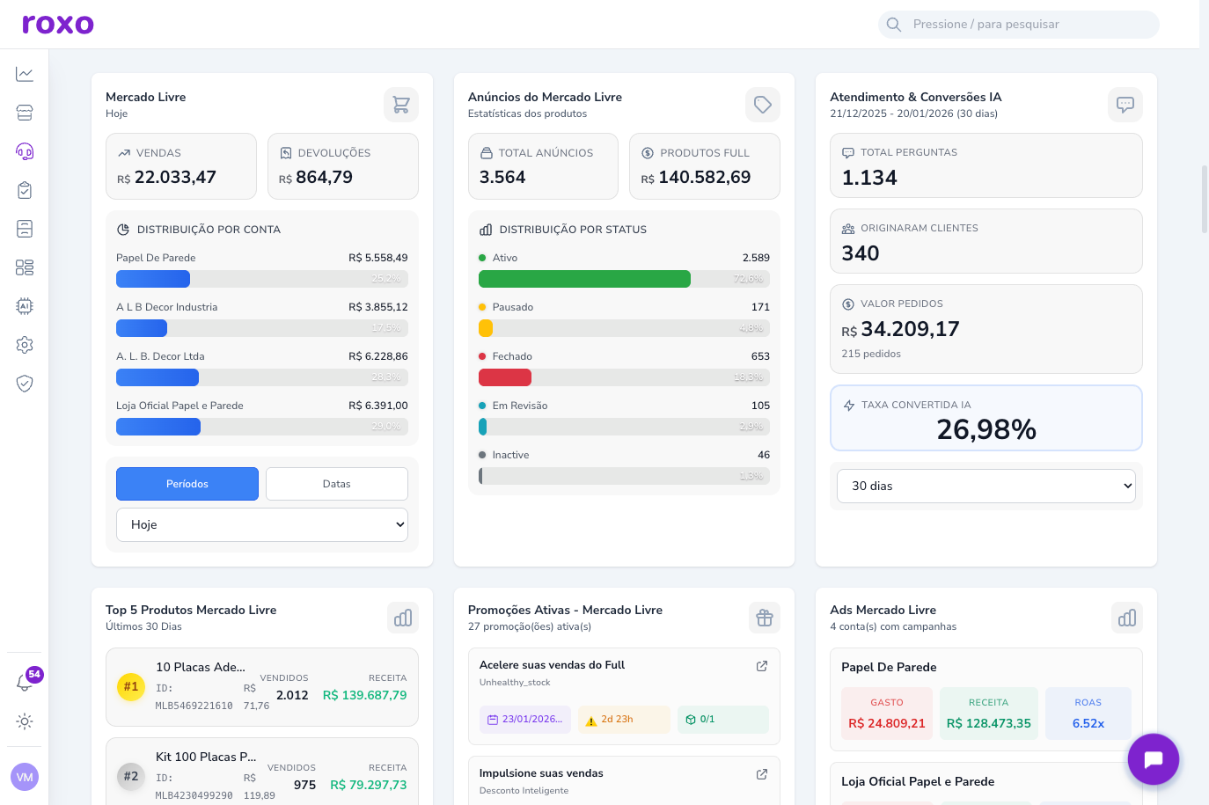
Task: Open external link for Impulsione suas vendas
Action: click(x=762, y=774)
